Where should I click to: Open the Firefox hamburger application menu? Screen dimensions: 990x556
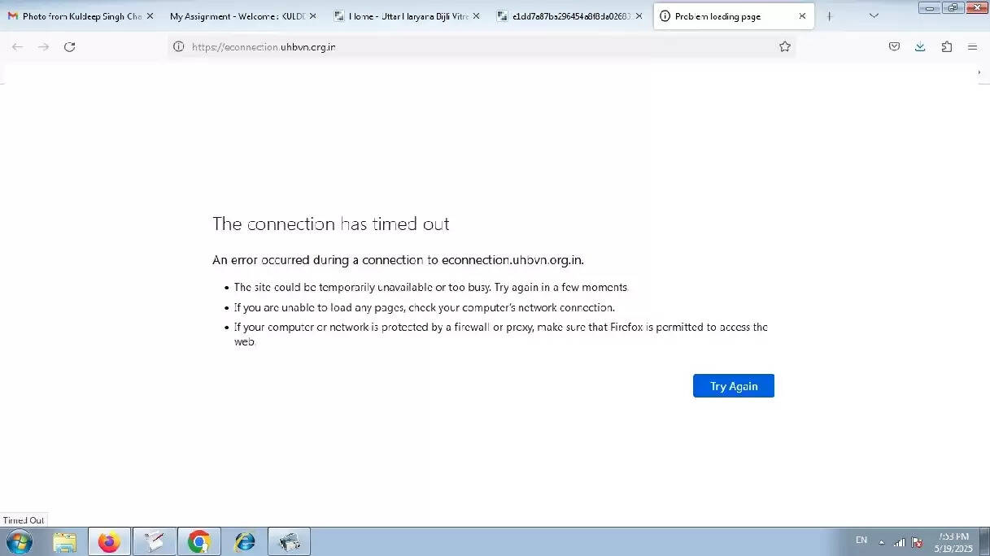pyautogui.click(x=972, y=47)
